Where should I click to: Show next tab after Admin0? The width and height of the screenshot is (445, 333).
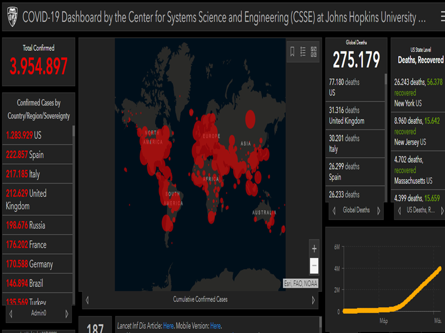pos(67,314)
